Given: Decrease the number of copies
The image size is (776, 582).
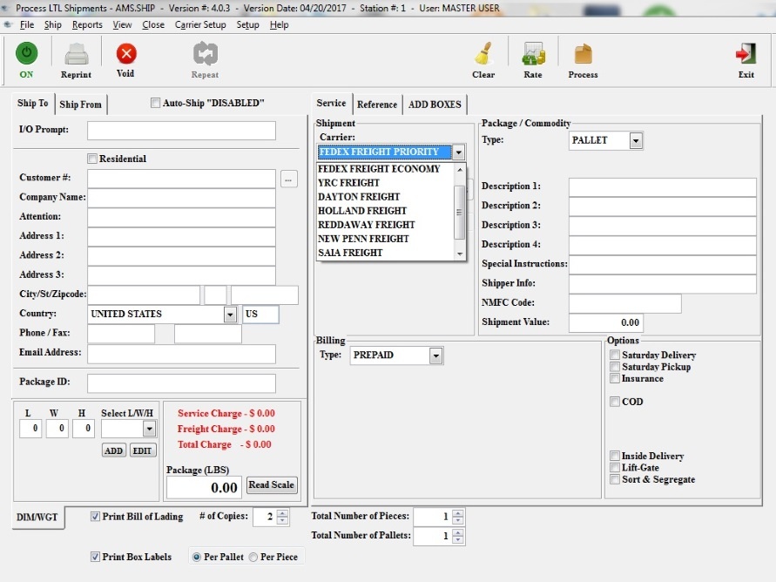Looking at the screenshot, I should (x=282, y=521).
